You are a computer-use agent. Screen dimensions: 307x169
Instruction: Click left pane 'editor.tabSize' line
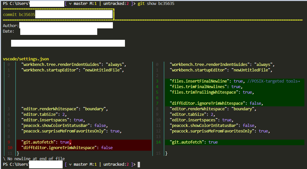click(x=44, y=115)
